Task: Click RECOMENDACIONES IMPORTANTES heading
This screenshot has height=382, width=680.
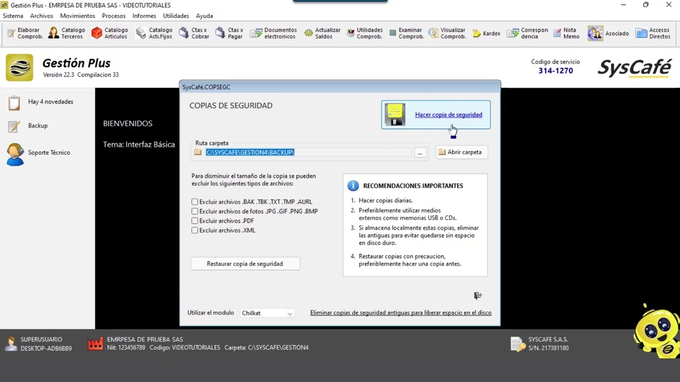Action: pyautogui.click(x=413, y=186)
